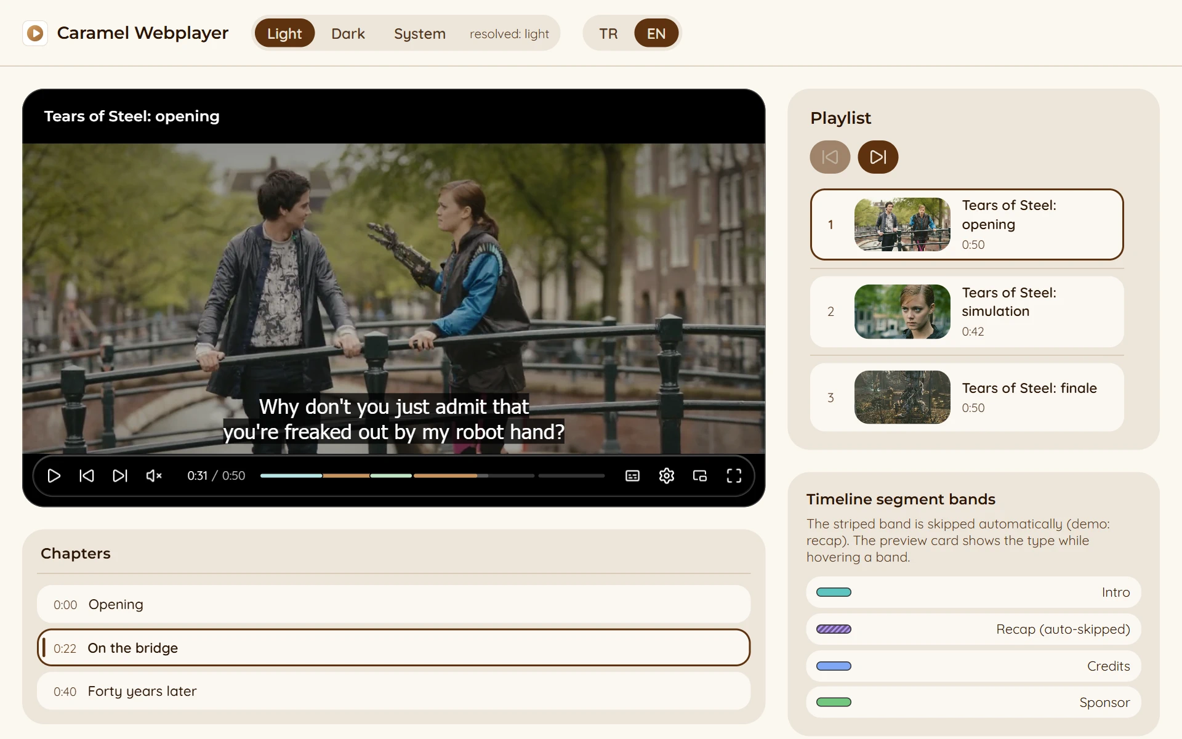1182x739 pixels.
Task: Open player settings gear icon
Action: [666, 475]
